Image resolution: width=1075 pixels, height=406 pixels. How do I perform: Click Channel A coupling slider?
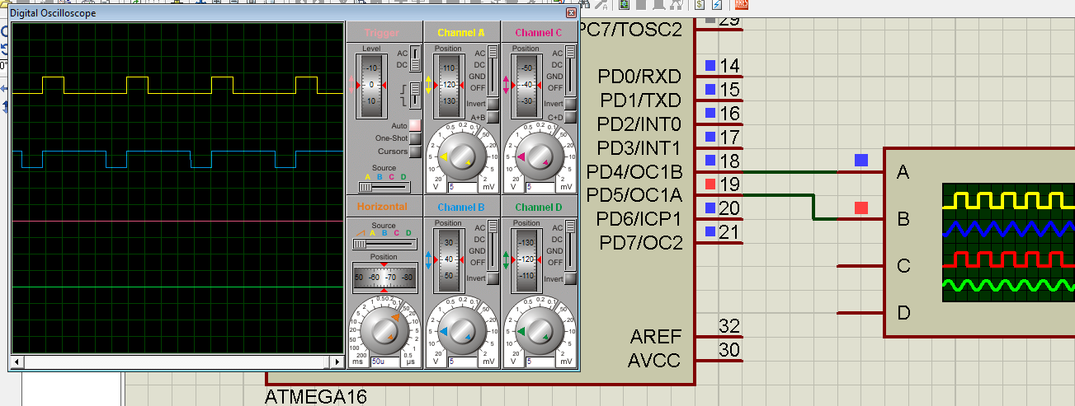click(493, 70)
